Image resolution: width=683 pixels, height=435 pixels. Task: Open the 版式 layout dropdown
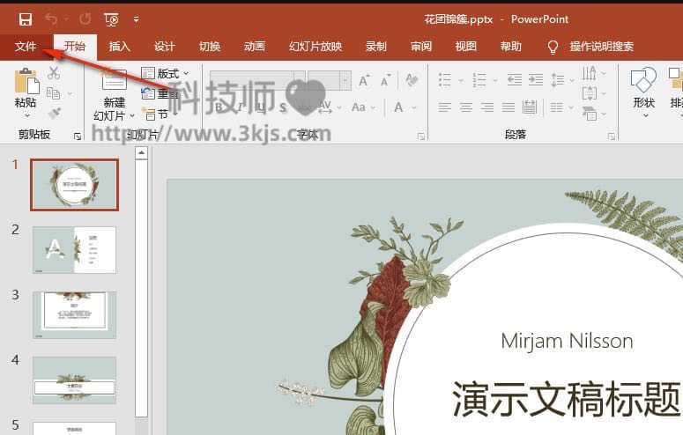pos(165,73)
